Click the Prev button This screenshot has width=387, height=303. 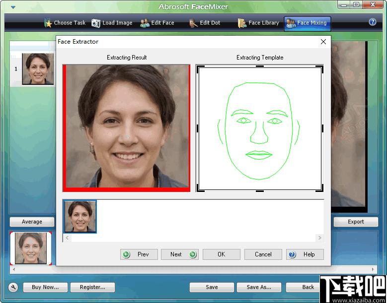139,254
